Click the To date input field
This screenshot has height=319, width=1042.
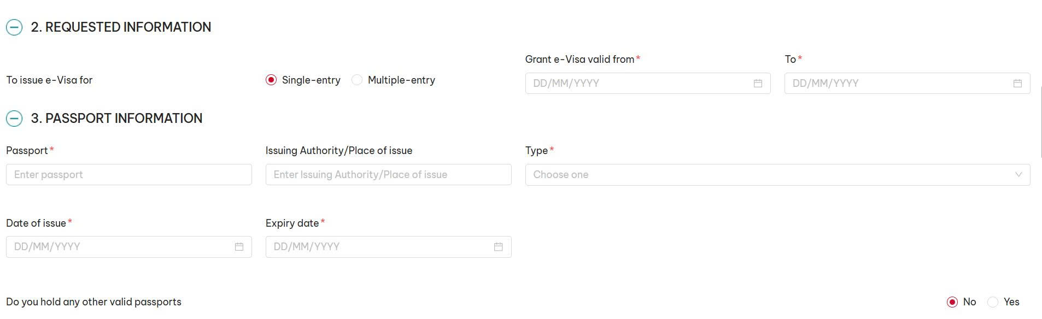pyautogui.click(x=897, y=84)
